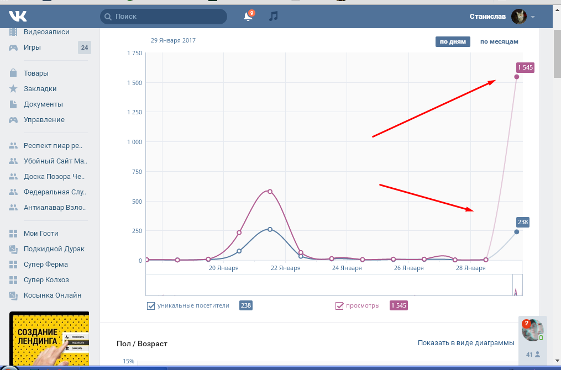Open Документы file icon
This screenshot has width=561, height=370.
point(13,104)
